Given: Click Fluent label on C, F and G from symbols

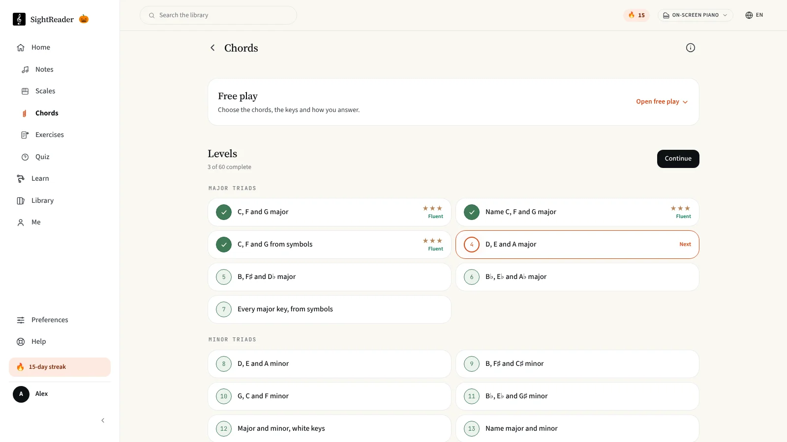Looking at the screenshot, I should [x=435, y=249].
